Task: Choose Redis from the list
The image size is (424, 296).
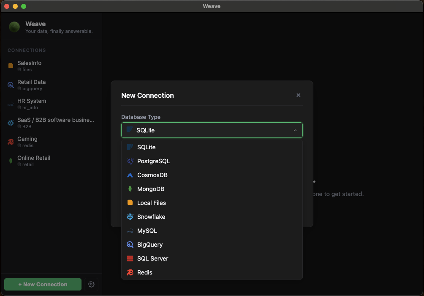Action: (x=212, y=272)
